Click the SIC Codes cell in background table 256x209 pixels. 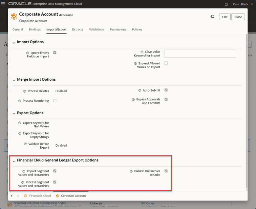[x=148, y=203]
